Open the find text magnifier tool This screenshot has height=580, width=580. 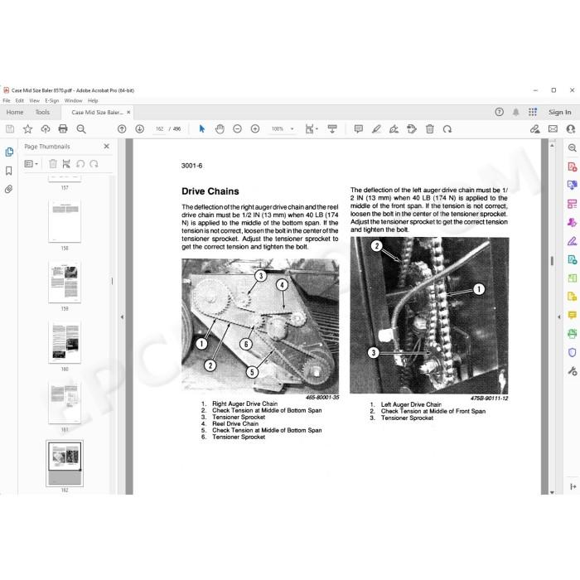coord(81,128)
